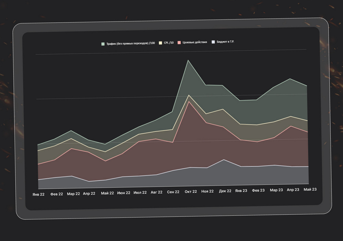Select the Апр 22 axis label
This screenshot has width=343, height=241.
(x=89, y=193)
